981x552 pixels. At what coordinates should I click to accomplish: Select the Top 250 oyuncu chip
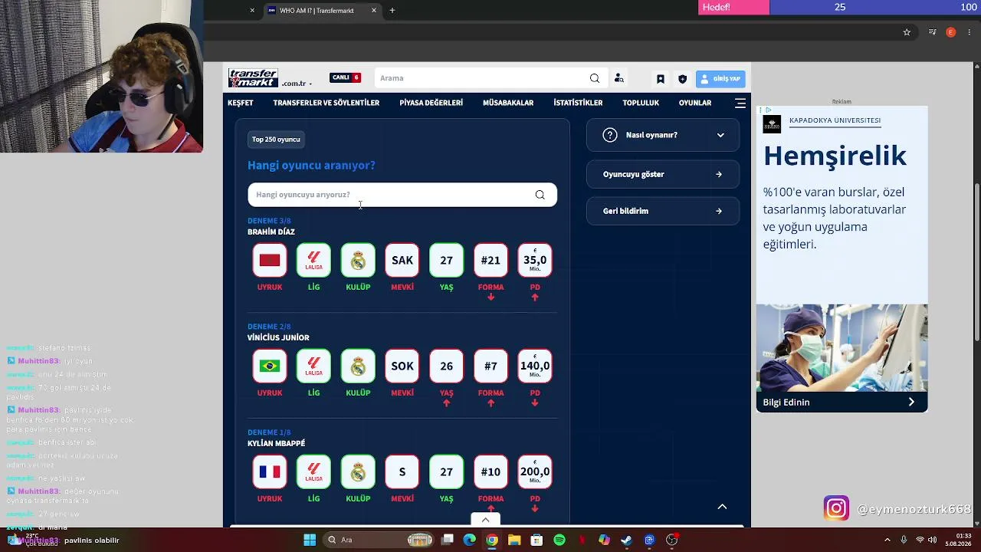point(276,140)
